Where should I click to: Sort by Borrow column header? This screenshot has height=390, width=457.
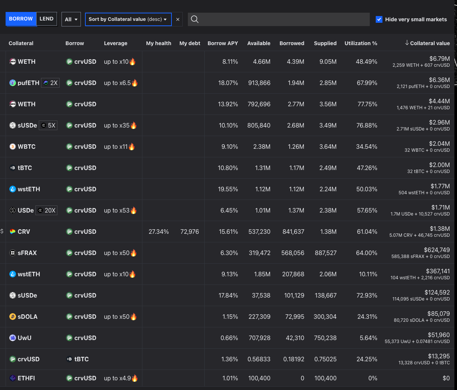point(75,43)
